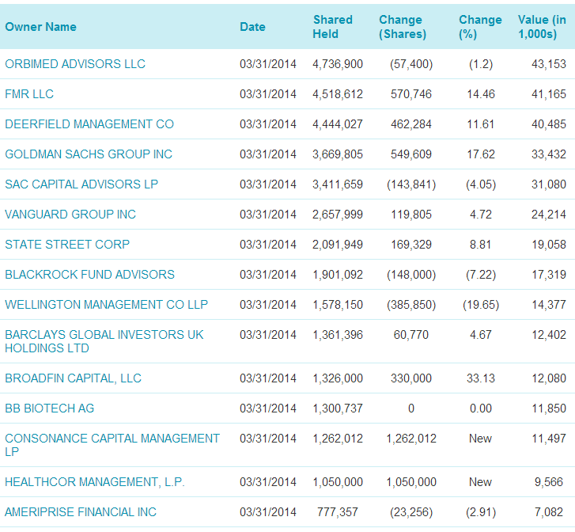Select BB BIOTECH AG owner link
575x532 pixels.
click(49, 408)
